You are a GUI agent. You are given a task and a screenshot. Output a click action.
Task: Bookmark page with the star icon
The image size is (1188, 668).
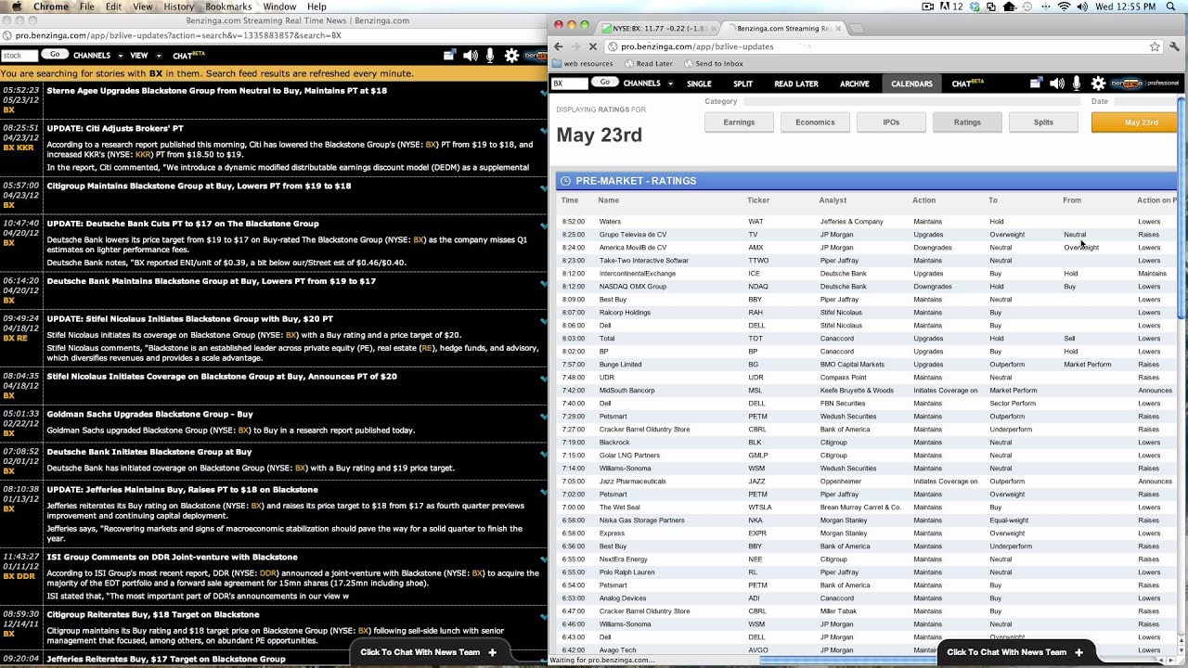1155,46
